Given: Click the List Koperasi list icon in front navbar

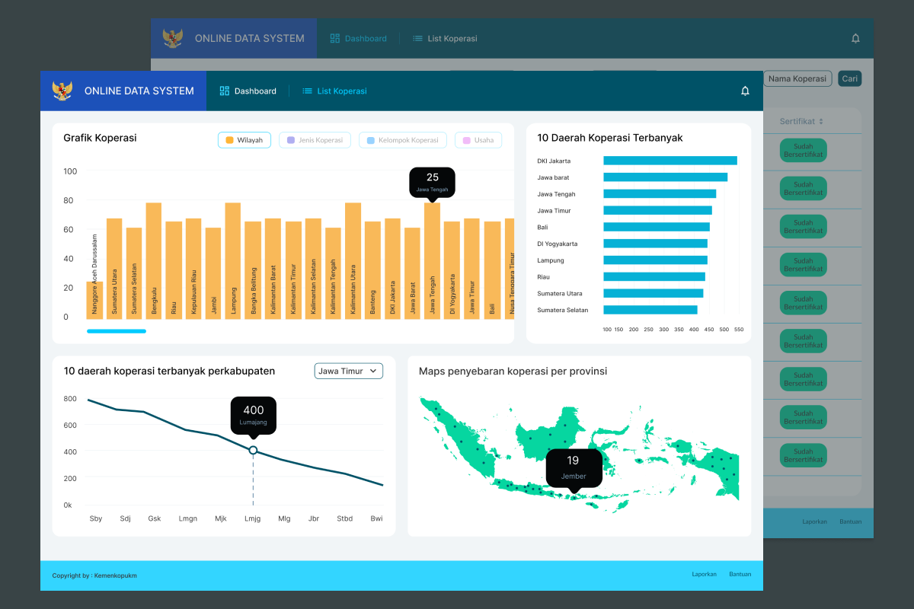Looking at the screenshot, I should (307, 91).
